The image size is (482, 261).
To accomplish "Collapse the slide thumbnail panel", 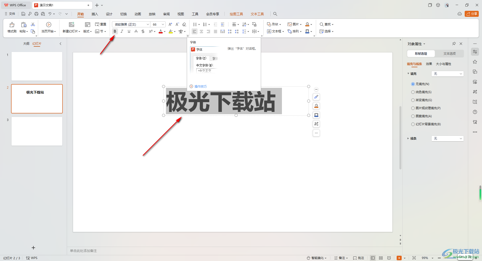I will 61,44.
